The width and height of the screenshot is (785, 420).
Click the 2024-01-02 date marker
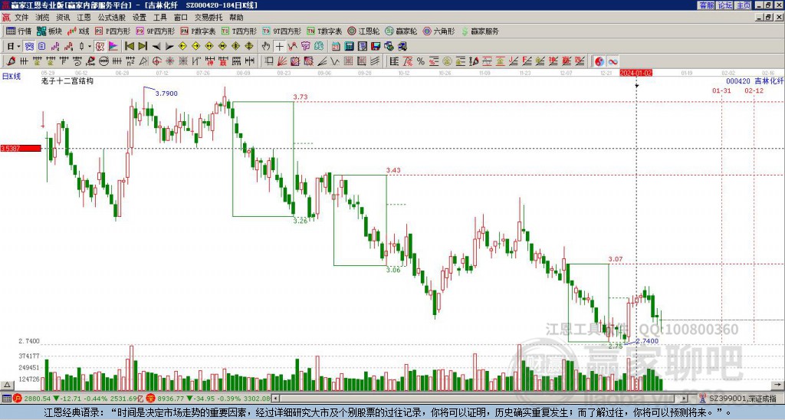click(636, 73)
